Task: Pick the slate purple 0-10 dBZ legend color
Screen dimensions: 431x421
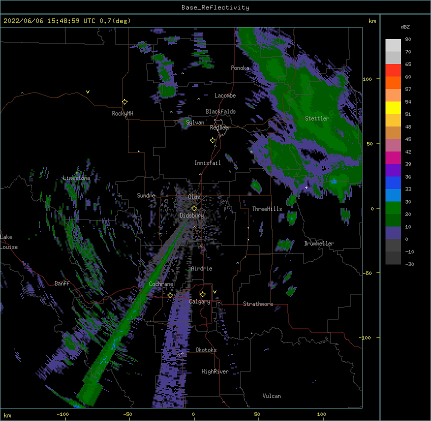Action: click(393, 233)
